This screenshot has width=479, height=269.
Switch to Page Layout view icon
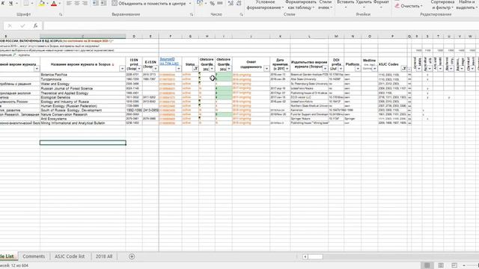tap(441, 265)
